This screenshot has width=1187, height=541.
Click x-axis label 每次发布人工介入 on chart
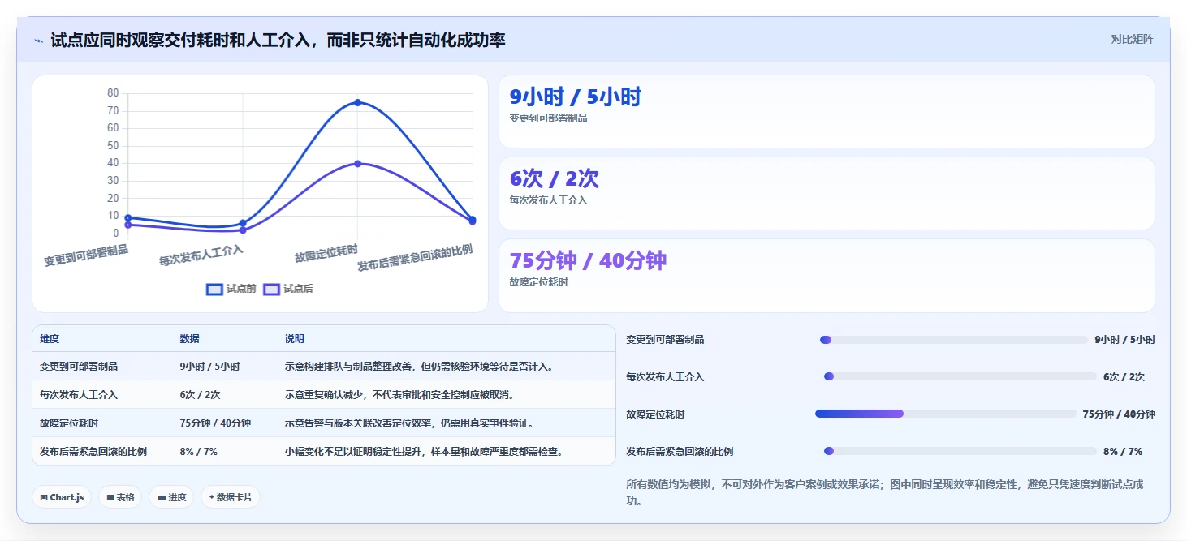[201, 255]
